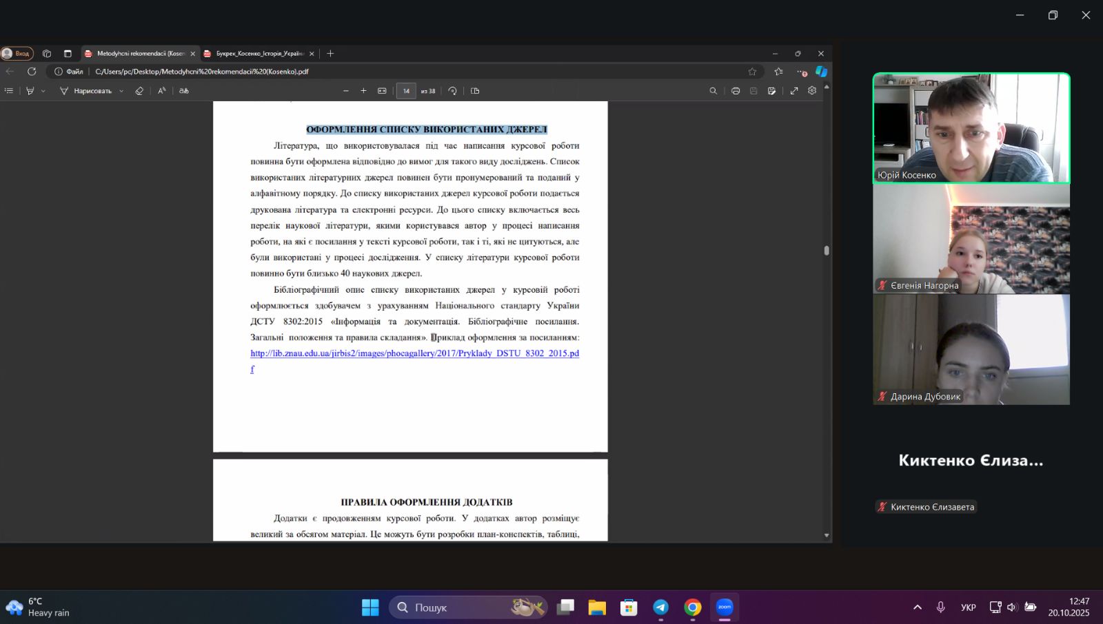Expand the Нарисовать pen options arrow
1103x624 pixels.
coord(121,91)
